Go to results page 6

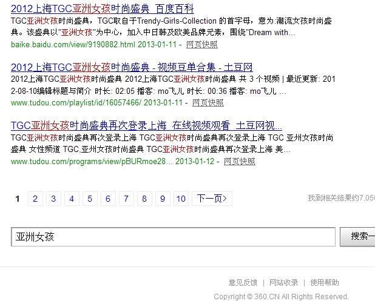108,199
